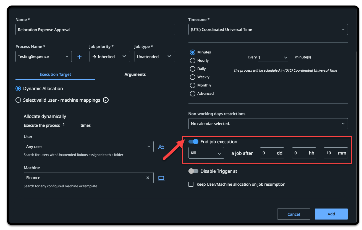Click the Name input field
Viewport: 362px width, 230px height.
pos(95,29)
